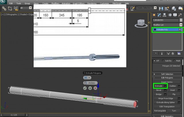Open the Group menu
Viewport: 184px width, 117px height.
(27, 3)
